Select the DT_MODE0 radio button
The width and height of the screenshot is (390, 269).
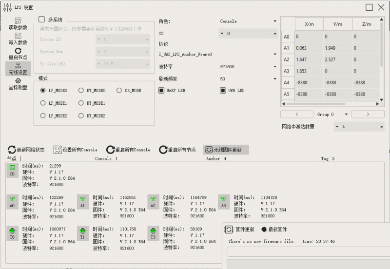click(x=81, y=90)
